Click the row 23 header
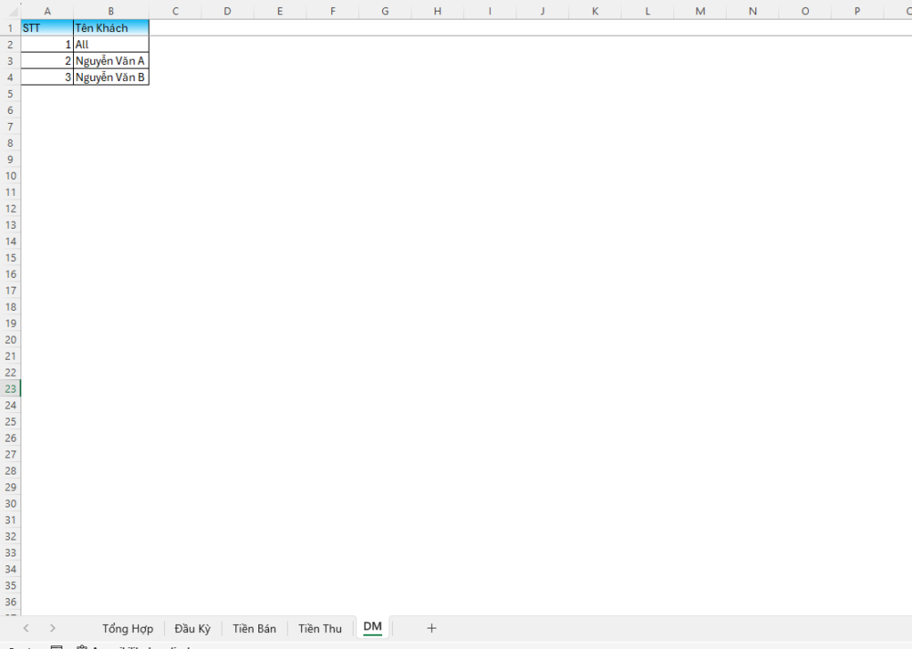Viewport: 912px width, 649px height. [x=10, y=388]
